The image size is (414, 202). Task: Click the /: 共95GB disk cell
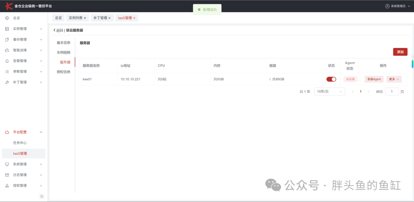point(294,79)
